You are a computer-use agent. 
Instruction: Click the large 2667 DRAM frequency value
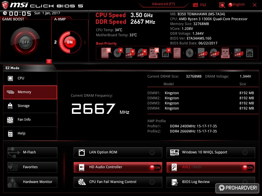(93, 109)
